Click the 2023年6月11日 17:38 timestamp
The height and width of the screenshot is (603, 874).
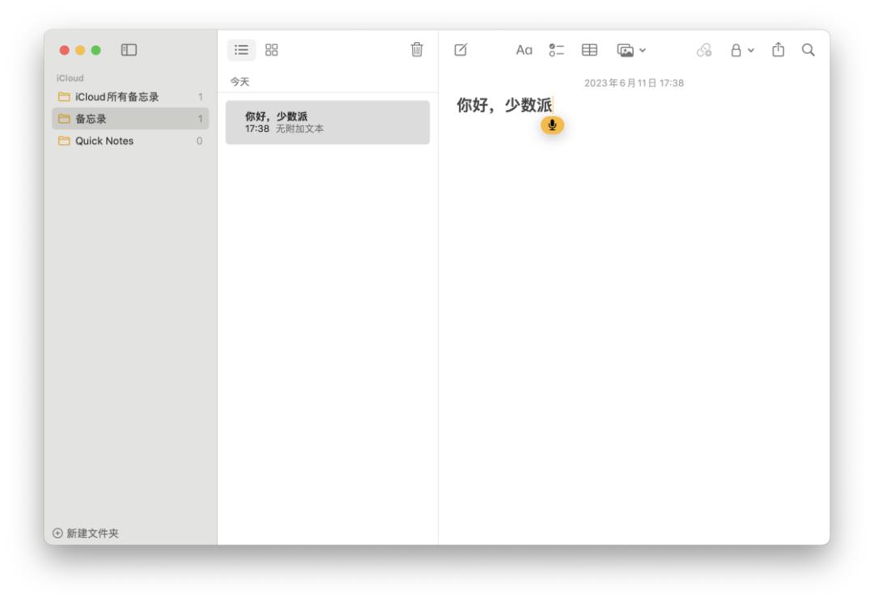[634, 83]
